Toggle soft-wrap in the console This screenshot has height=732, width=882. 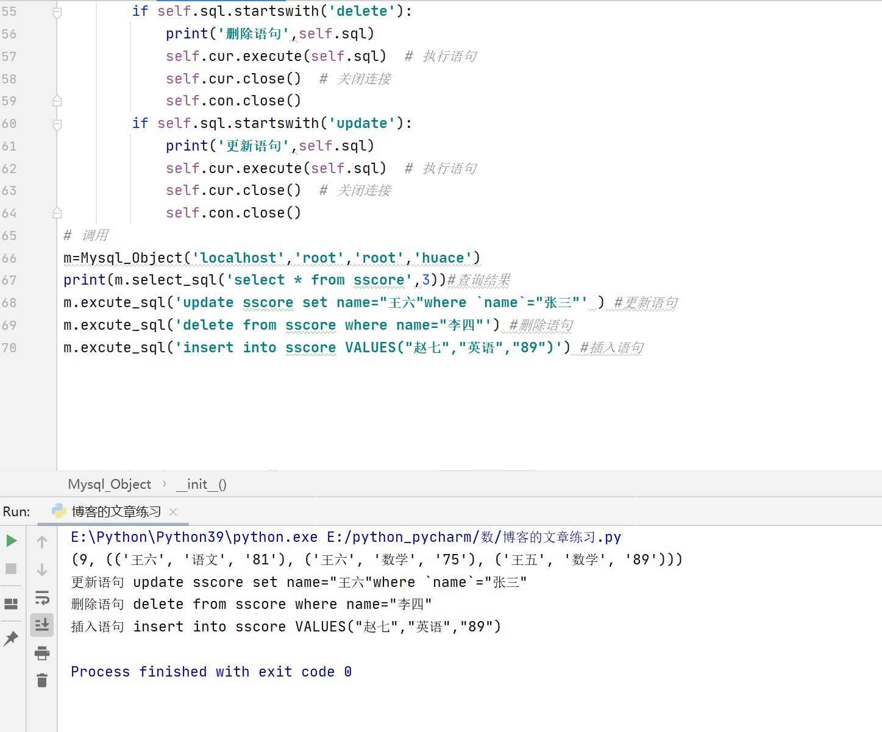[x=41, y=598]
